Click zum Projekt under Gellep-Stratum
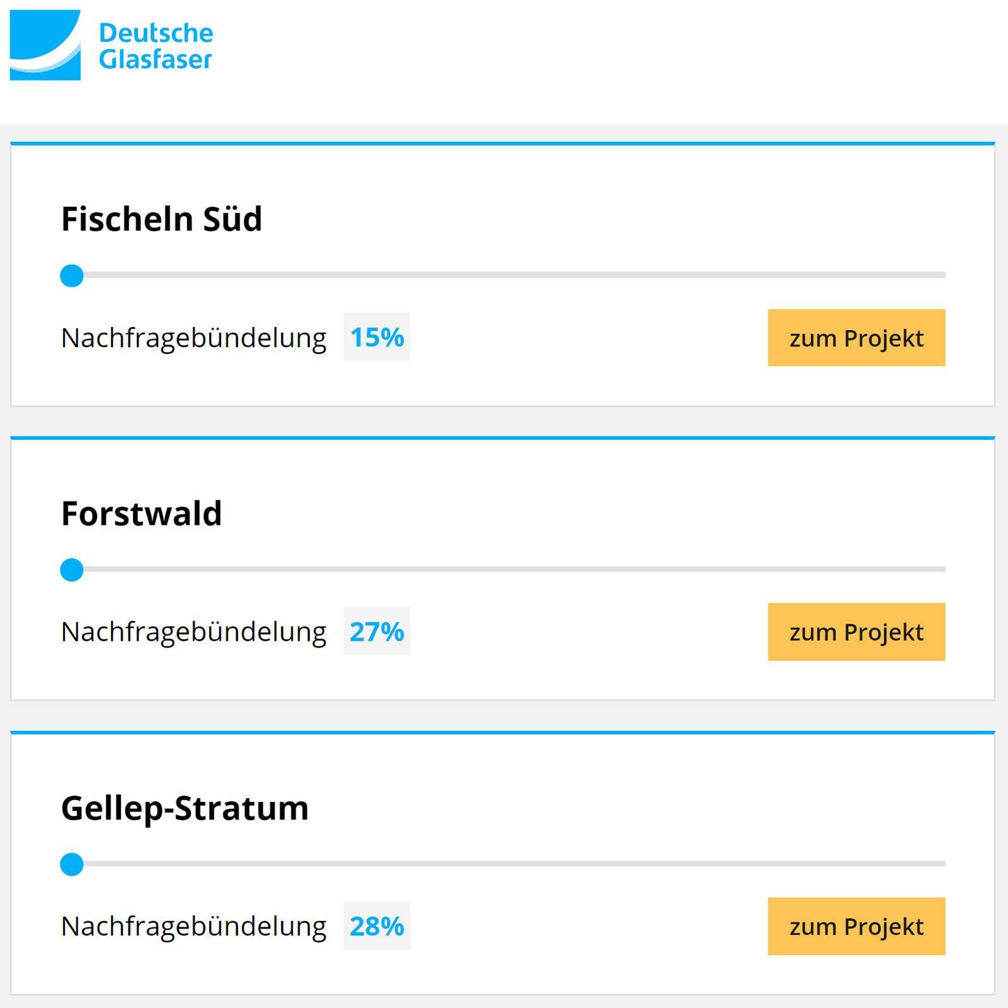1008x1008 pixels. click(x=856, y=926)
